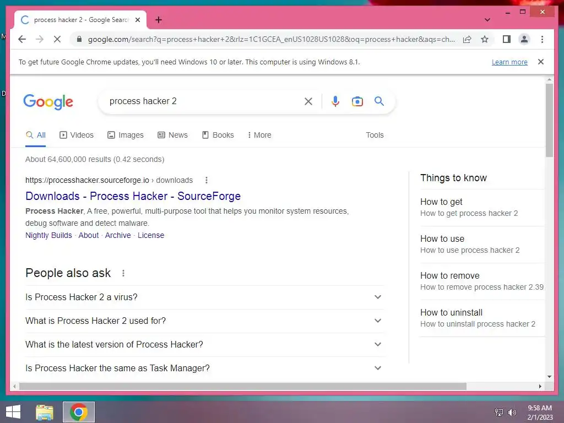This screenshot has height=423, width=564.
Task: Stop page loading with X button
Action: (57, 39)
